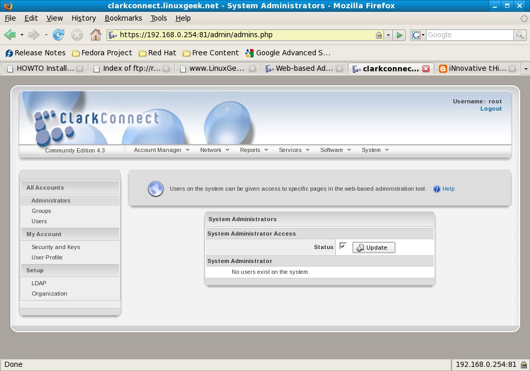Open LDAP setup in the sidebar
This screenshot has height=371, width=530.
[x=39, y=283]
